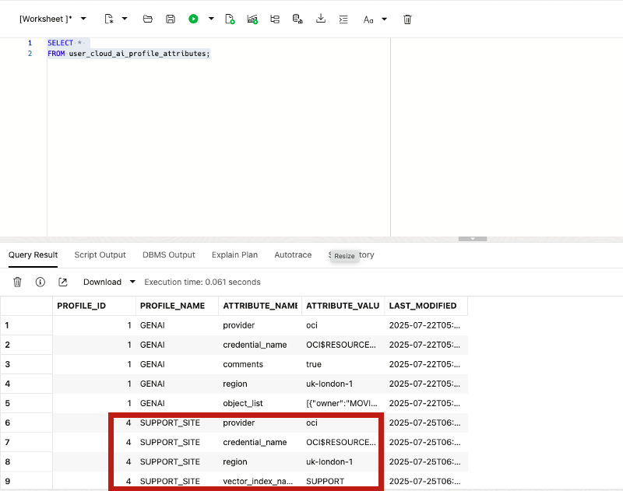Click the collapse handle on the pane divider
This screenshot has width=623, height=491.
coord(473,239)
